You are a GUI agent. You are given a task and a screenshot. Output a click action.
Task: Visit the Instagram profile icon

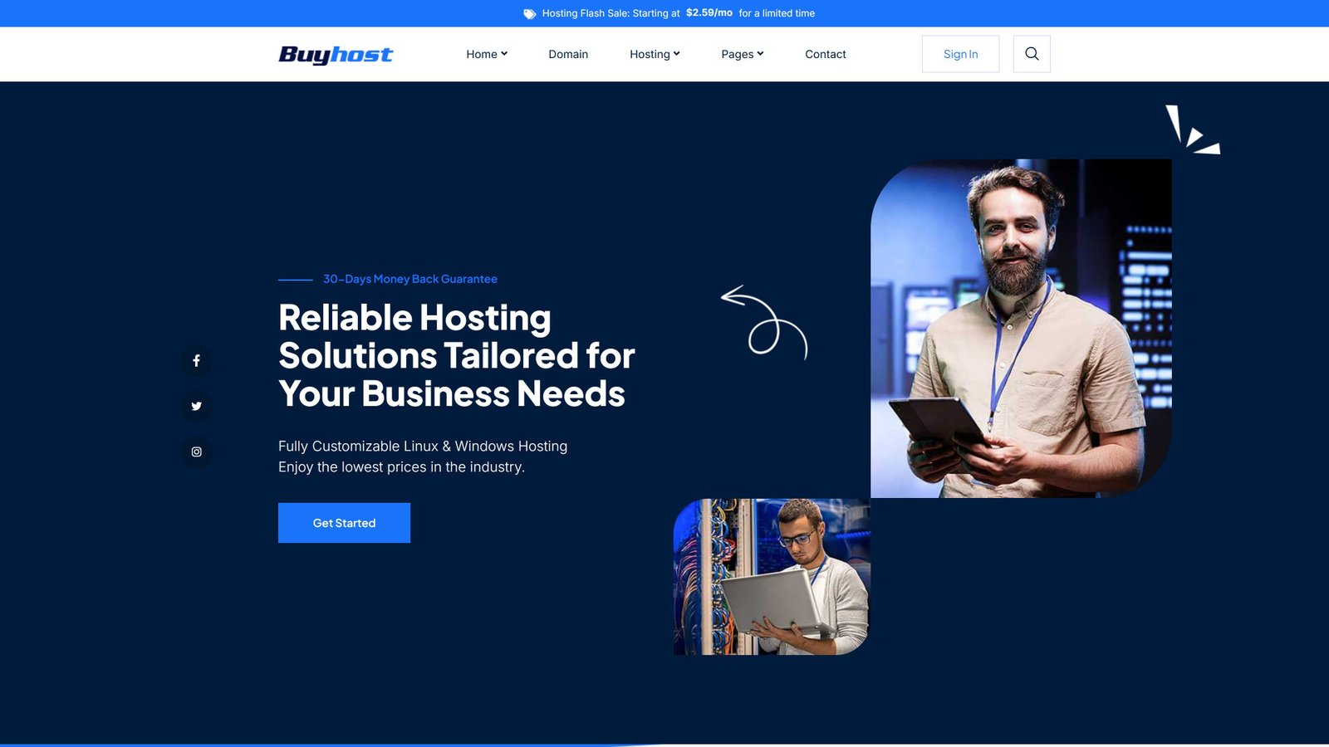pyautogui.click(x=196, y=452)
